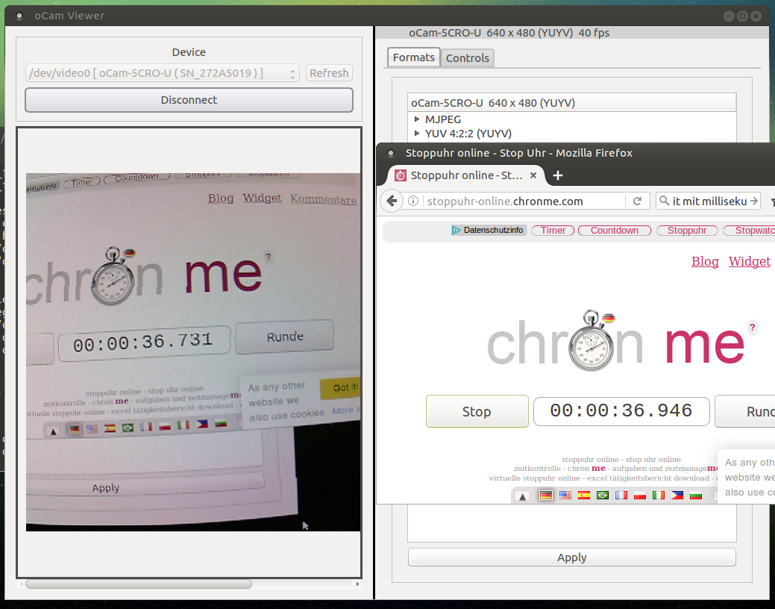Image resolution: width=775 pixels, height=609 pixels.
Task: Open the Countdown pill link
Action: tap(615, 231)
